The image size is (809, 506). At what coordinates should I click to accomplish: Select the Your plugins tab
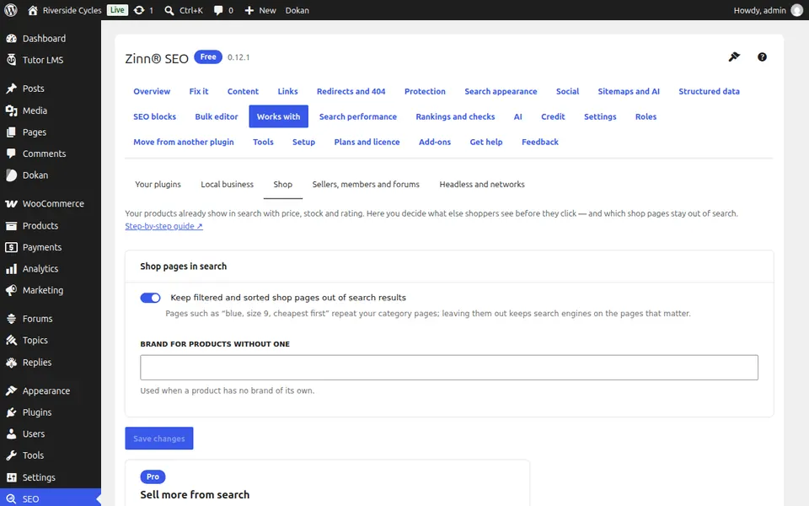tap(158, 185)
